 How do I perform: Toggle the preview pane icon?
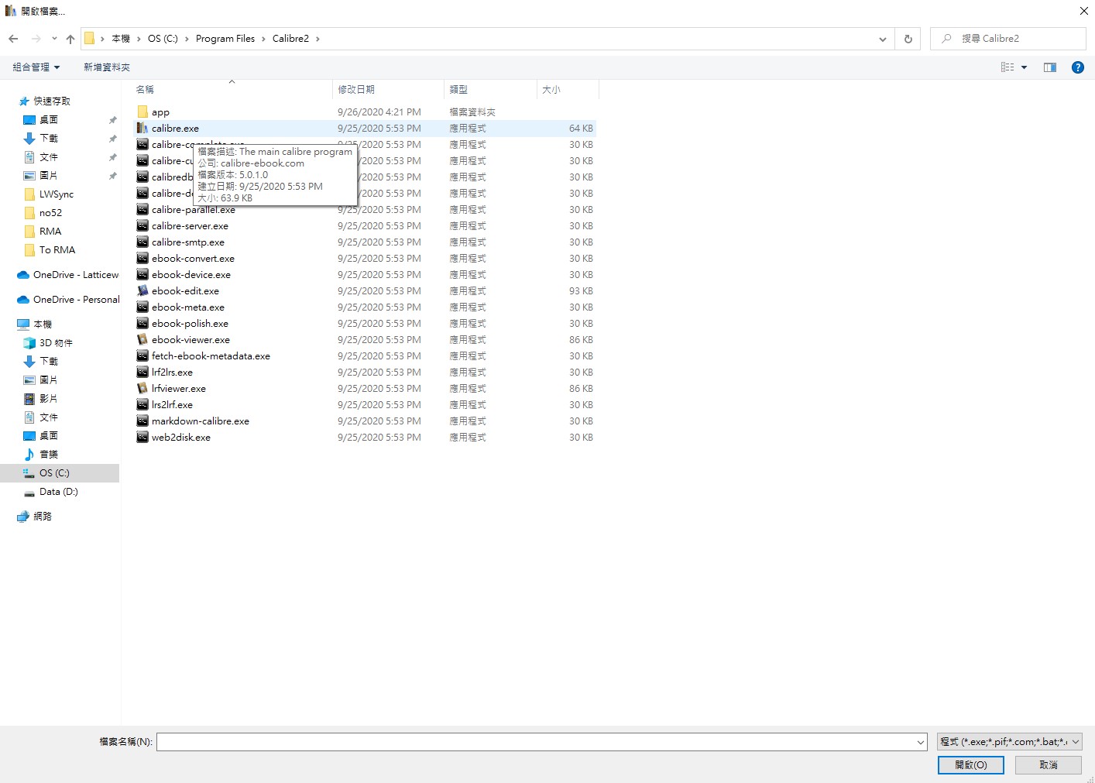1050,67
